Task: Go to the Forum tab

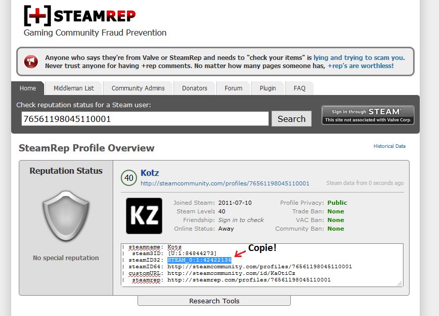Action: 233,88
